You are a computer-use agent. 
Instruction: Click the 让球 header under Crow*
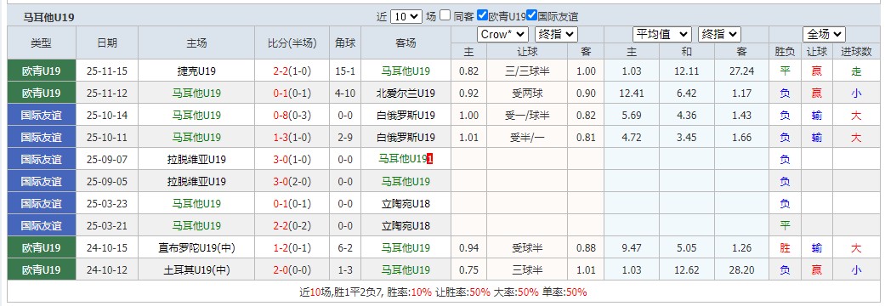(x=527, y=51)
